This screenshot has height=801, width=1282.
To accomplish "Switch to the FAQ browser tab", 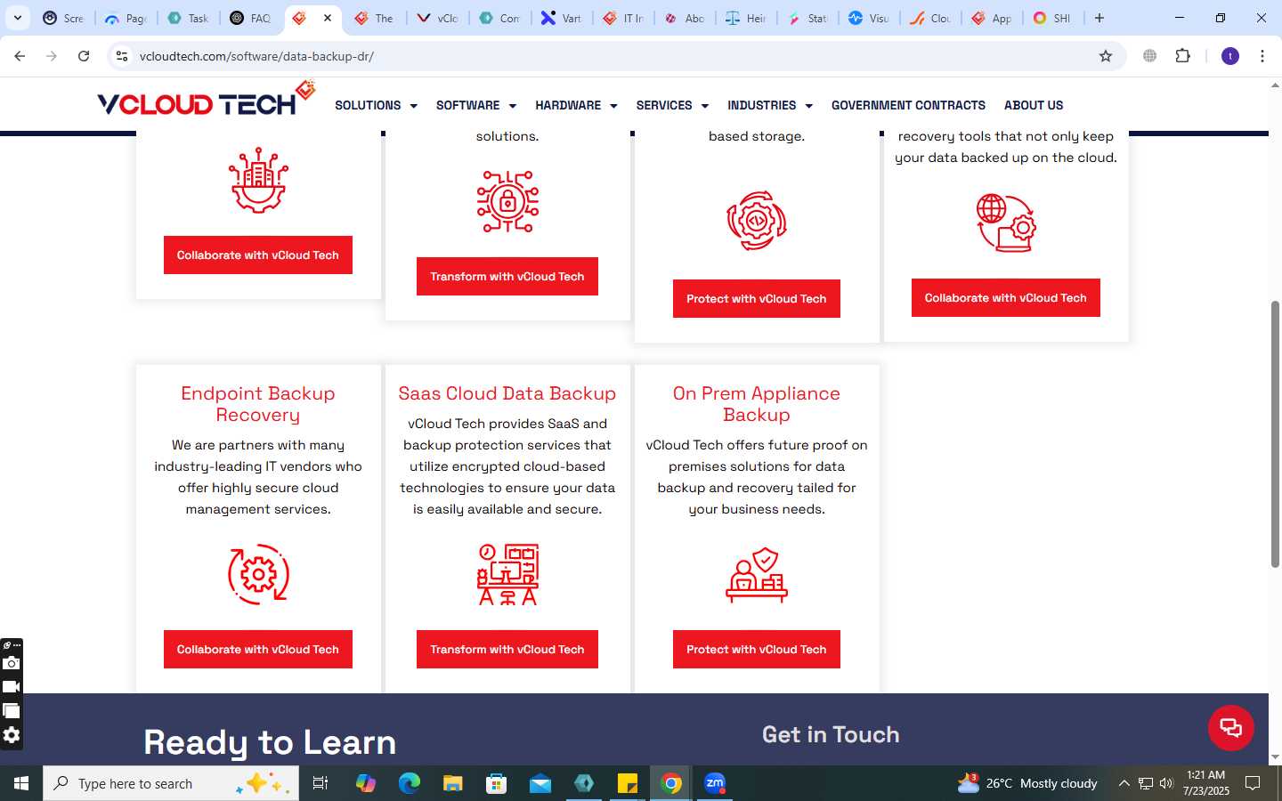I will (250, 18).
